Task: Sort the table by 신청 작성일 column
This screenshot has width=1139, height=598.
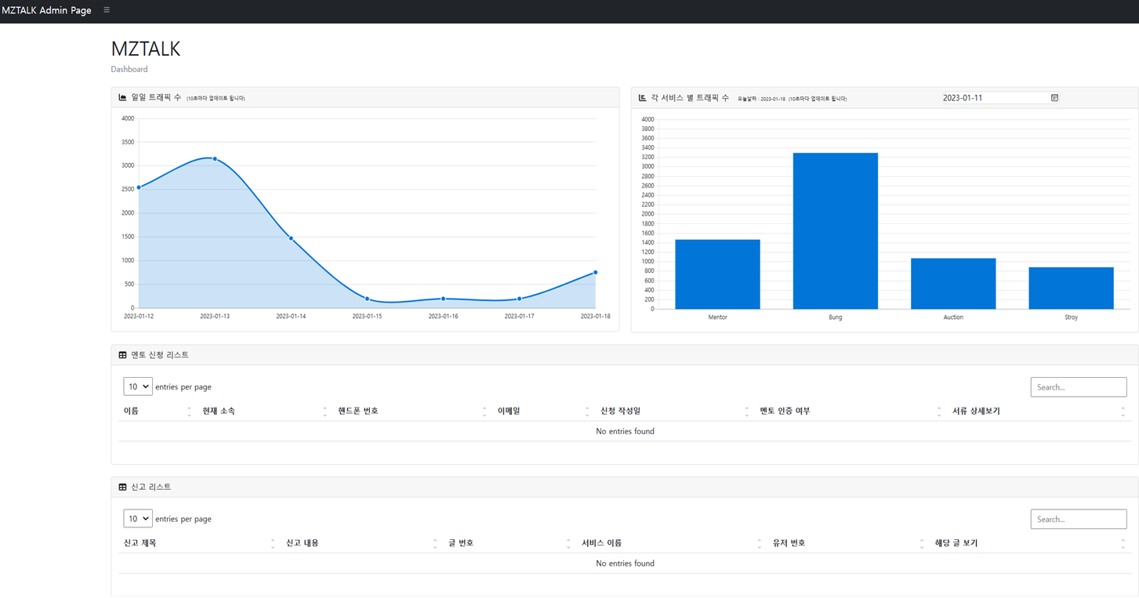Action: (675, 411)
